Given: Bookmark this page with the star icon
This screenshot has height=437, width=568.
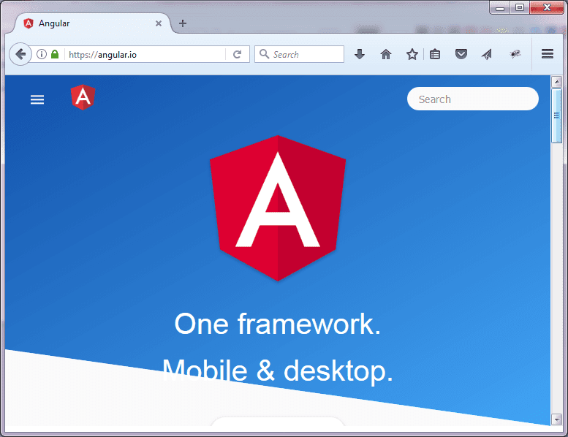Looking at the screenshot, I should coord(412,54).
